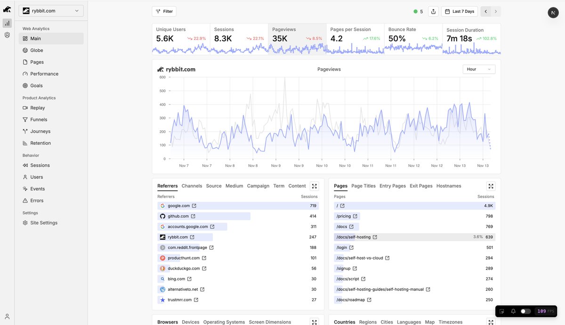Open the analytics bar-chart icon in left rail

(7, 23)
